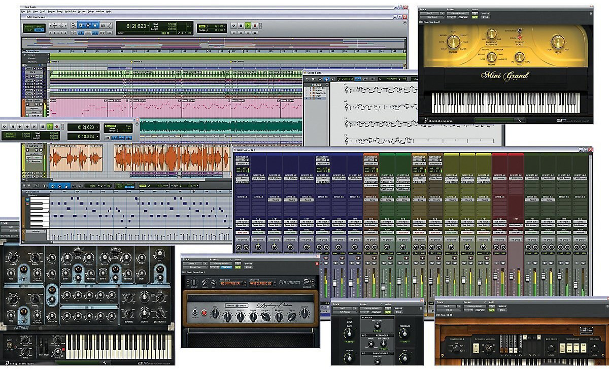Open the Eleven factory default preset dropdown
This screenshot has width=609, height=370.
[x=221, y=264]
